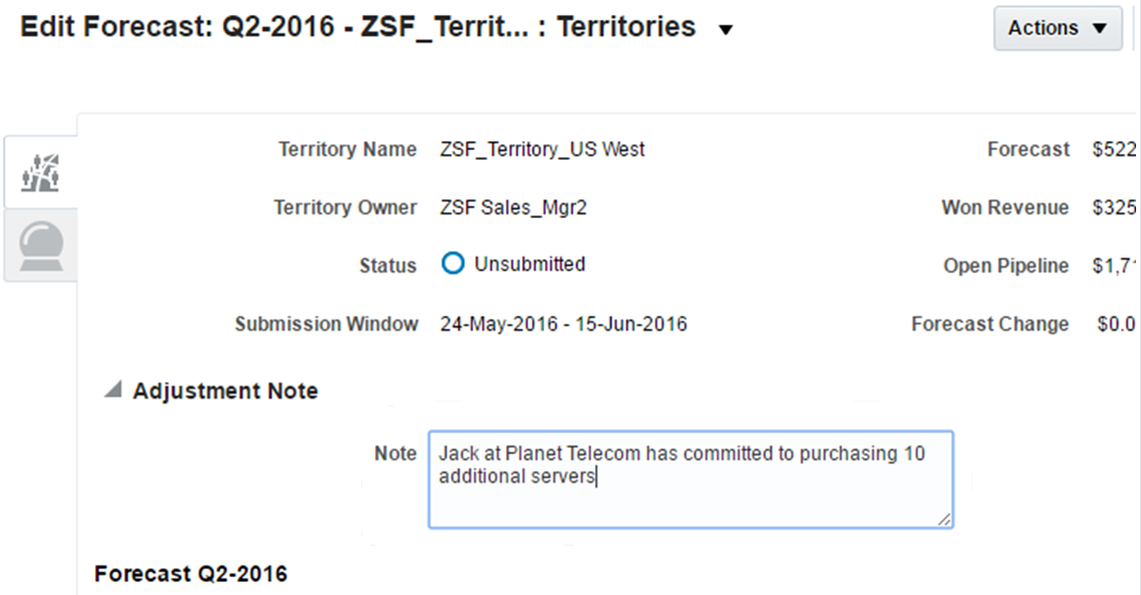The image size is (1141, 595).
Task: Select the Forecast amount value
Action: coord(1115,150)
